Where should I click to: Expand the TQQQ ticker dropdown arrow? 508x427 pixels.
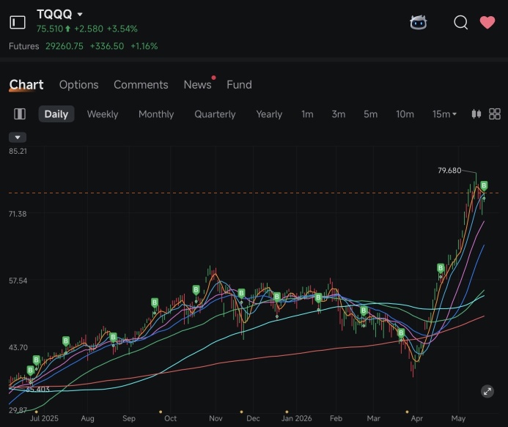pyautogui.click(x=80, y=14)
